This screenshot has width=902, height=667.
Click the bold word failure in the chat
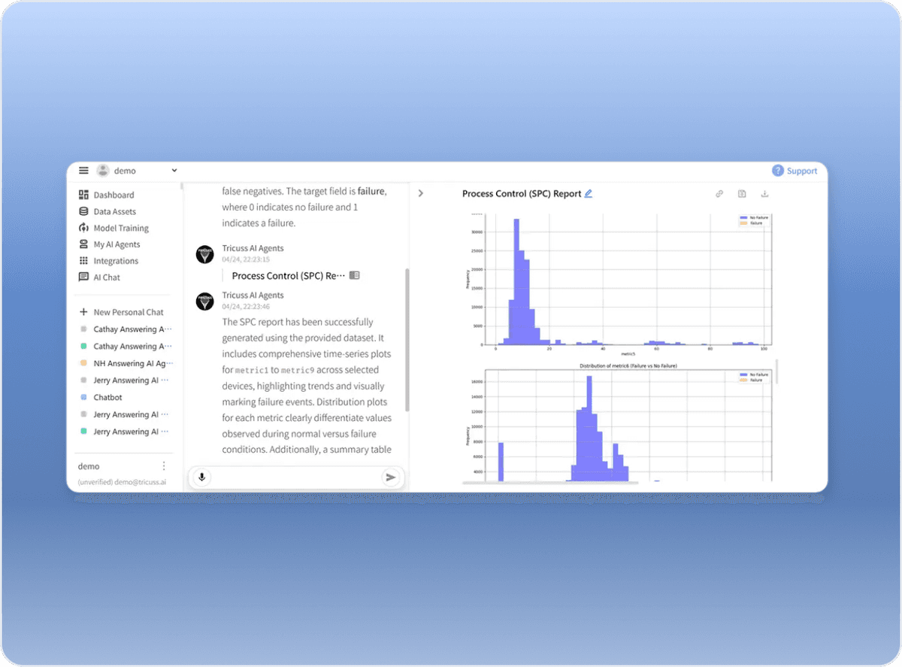pos(371,192)
